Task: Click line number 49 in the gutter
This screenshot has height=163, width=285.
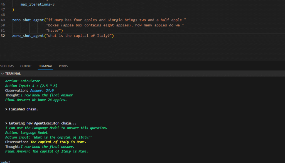Action: coord(3,20)
